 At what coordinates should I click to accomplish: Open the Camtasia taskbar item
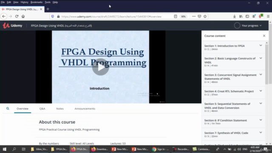coord(201,149)
